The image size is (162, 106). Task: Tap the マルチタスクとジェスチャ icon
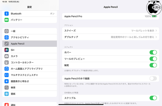coord(7,75)
